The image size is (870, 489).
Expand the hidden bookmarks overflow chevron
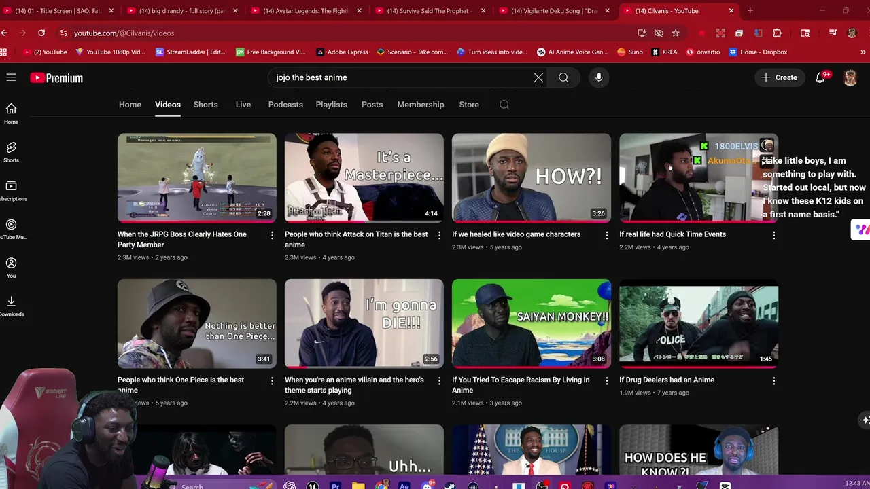(863, 52)
